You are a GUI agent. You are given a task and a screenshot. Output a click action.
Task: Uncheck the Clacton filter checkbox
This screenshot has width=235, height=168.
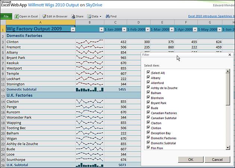[148, 122]
